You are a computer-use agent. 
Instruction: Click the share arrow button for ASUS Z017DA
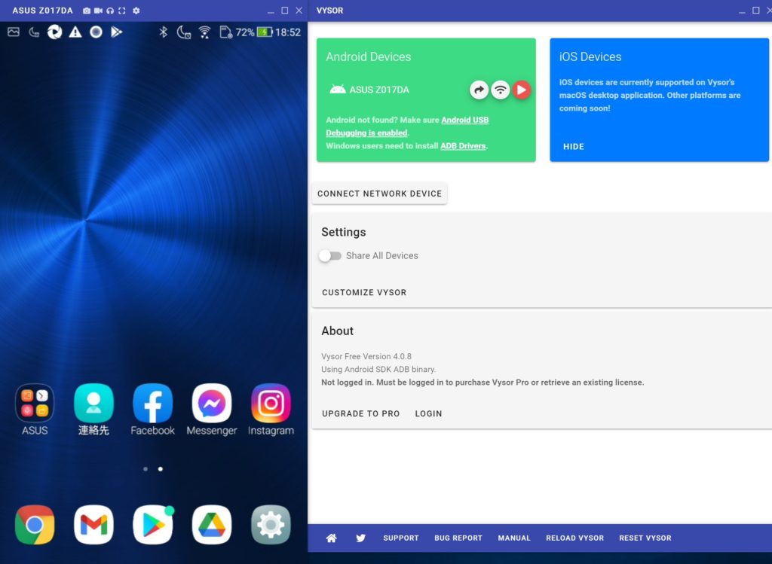(479, 90)
